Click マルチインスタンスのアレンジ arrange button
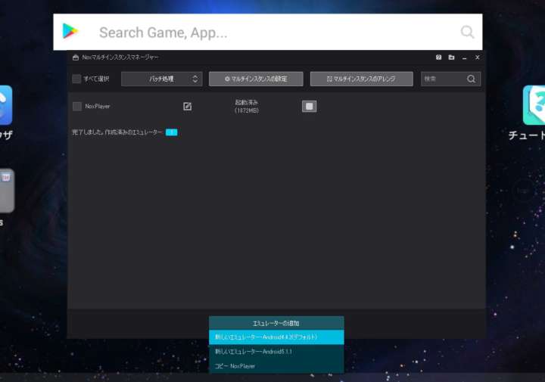Viewport: 545px width, 382px height. click(x=362, y=79)
